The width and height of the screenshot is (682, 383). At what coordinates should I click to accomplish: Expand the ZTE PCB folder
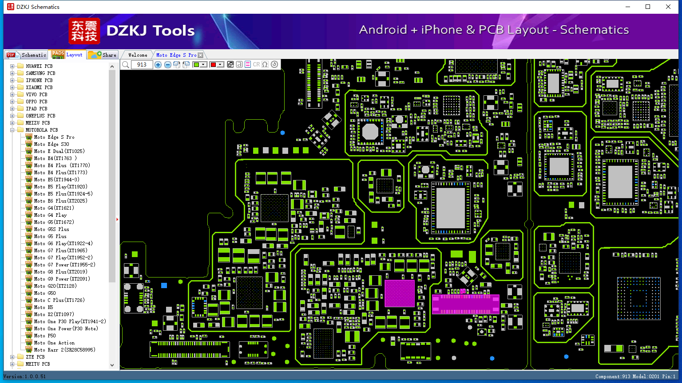(12, 357)
